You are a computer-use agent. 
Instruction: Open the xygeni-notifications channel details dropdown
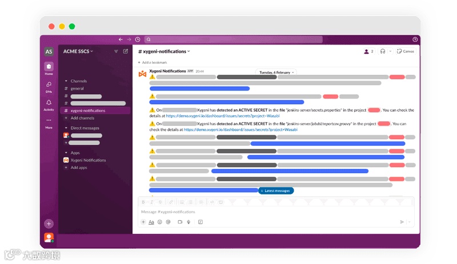(164, 51)
